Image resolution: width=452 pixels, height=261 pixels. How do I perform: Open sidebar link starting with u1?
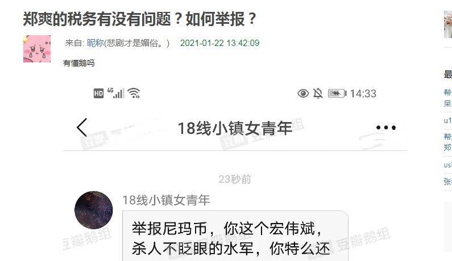pos(447,120)
